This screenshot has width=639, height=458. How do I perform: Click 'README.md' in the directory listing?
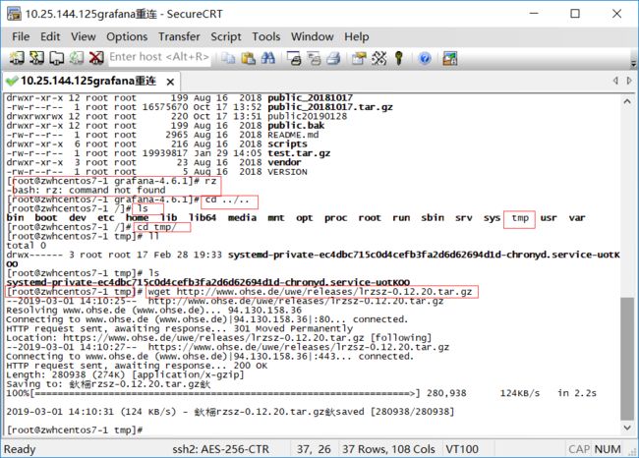[293, 135]
